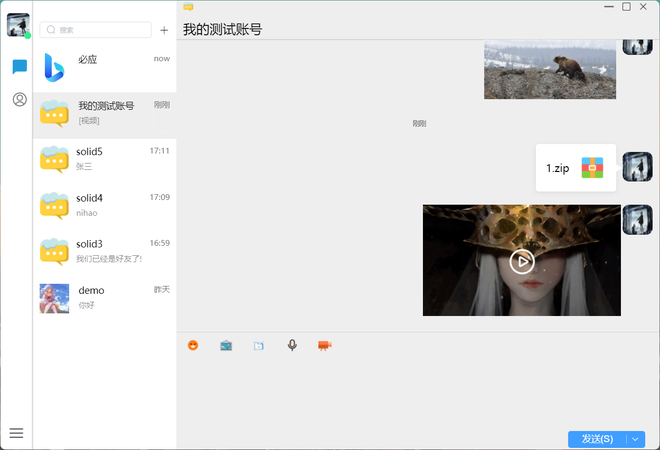Click the solid4 chat bubble avatar
The width and height of the screenshot is (660, 450).
(54, 206)
